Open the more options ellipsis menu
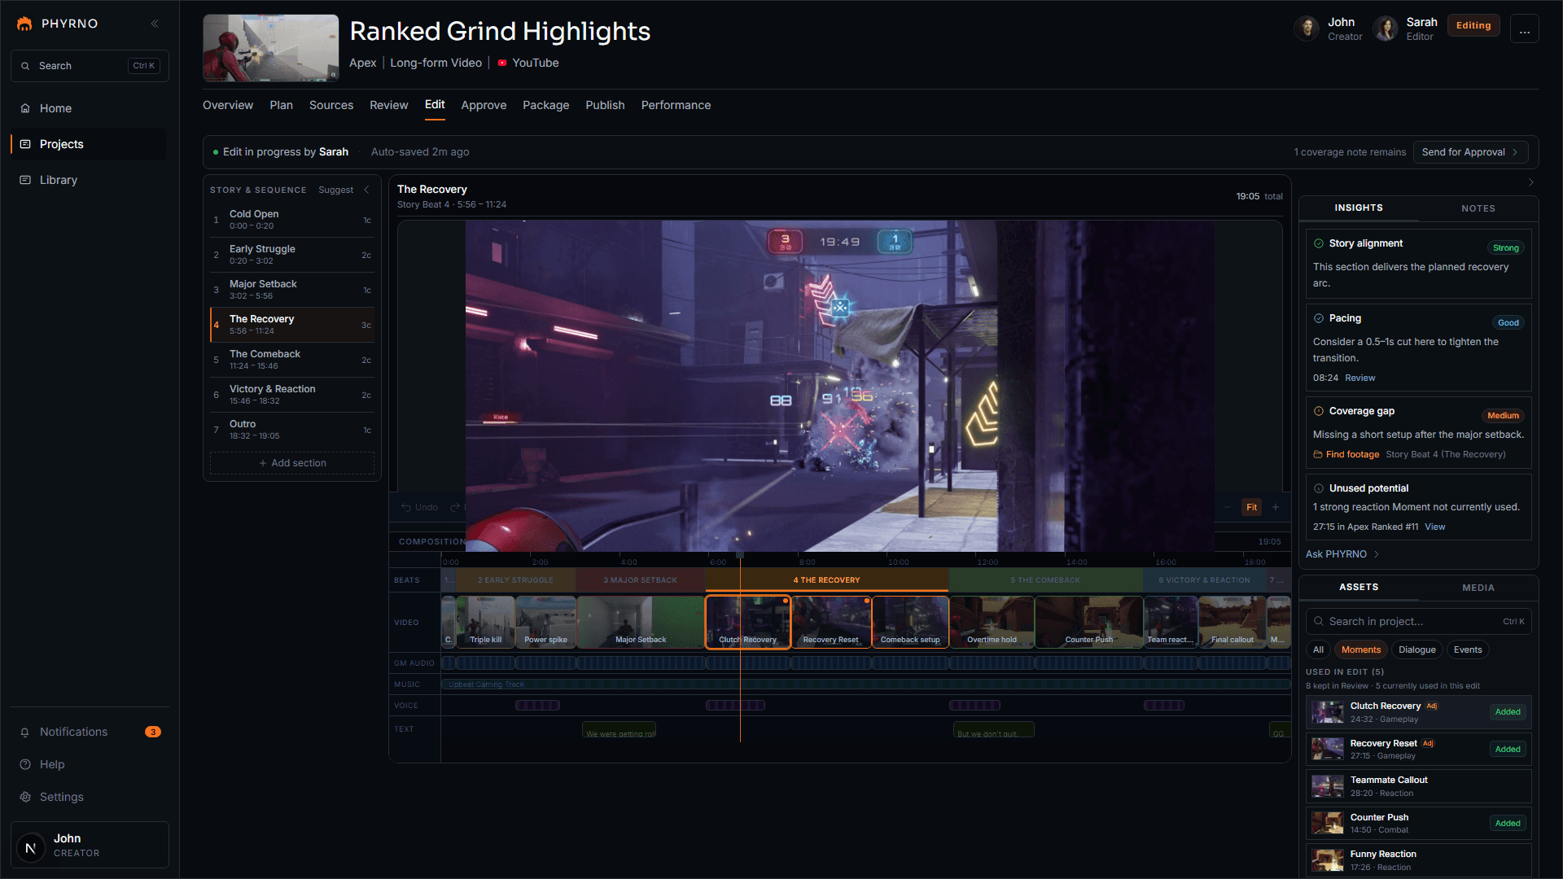The height and width of the screenshot is (879, 1563). click(x=1524, y=28)
